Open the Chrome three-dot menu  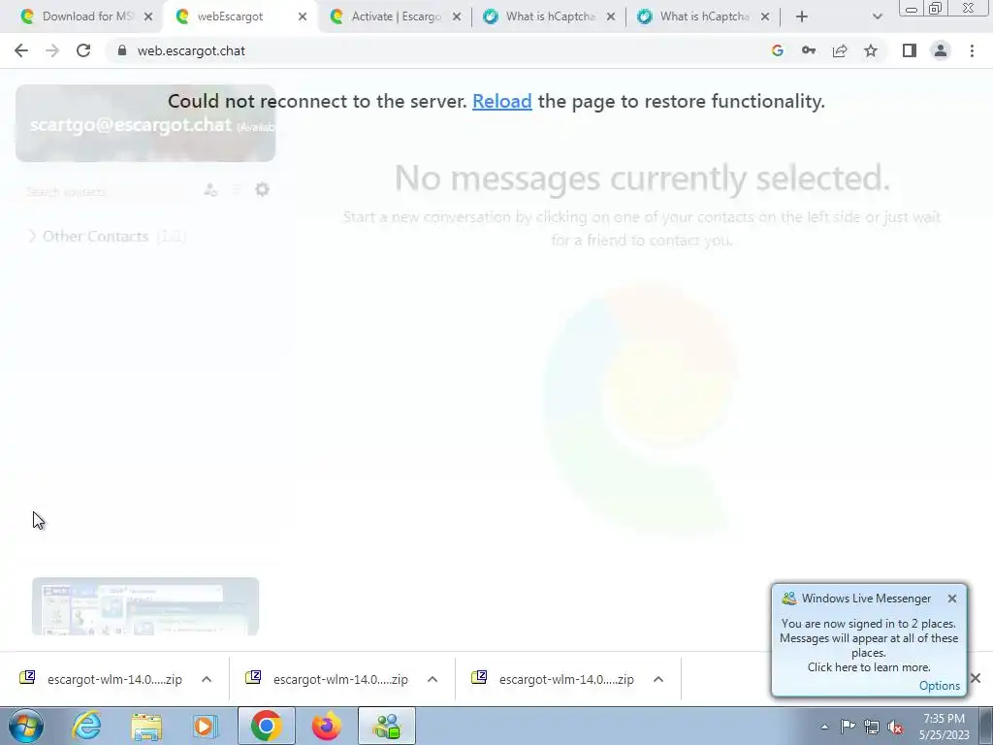click(x=972, y=50)
